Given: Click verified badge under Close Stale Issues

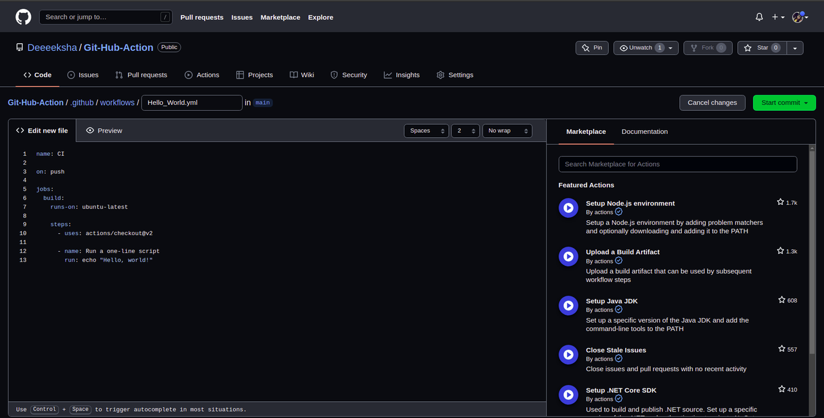Looking at the screenshot, I should tap(619, 359).
